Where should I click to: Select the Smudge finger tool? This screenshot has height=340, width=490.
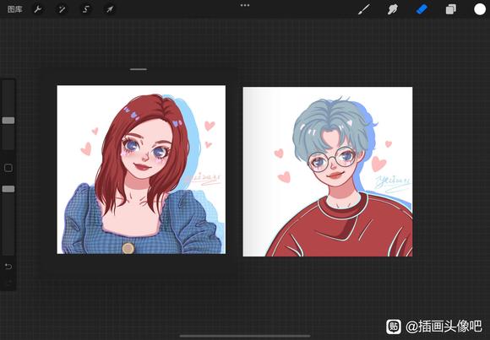click(393, 9)
